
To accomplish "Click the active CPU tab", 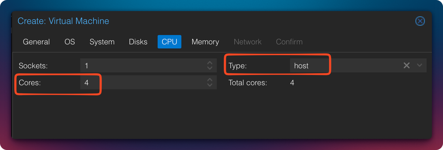I will click(169, 42).
